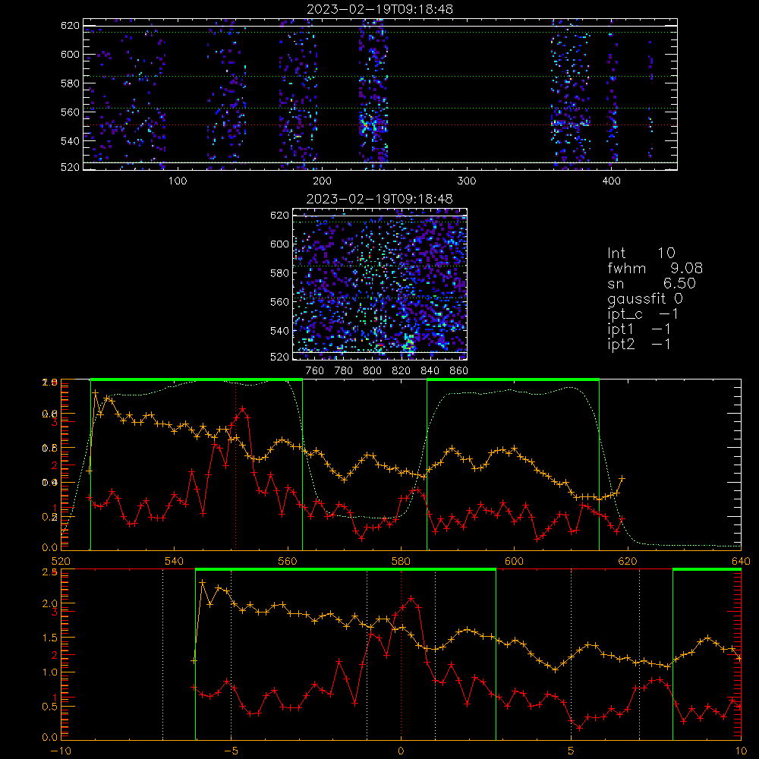Click x-axis label 760 under middle image
This screenshot has height=759, width=759.
pyautogui.click(x=315, y=371)
